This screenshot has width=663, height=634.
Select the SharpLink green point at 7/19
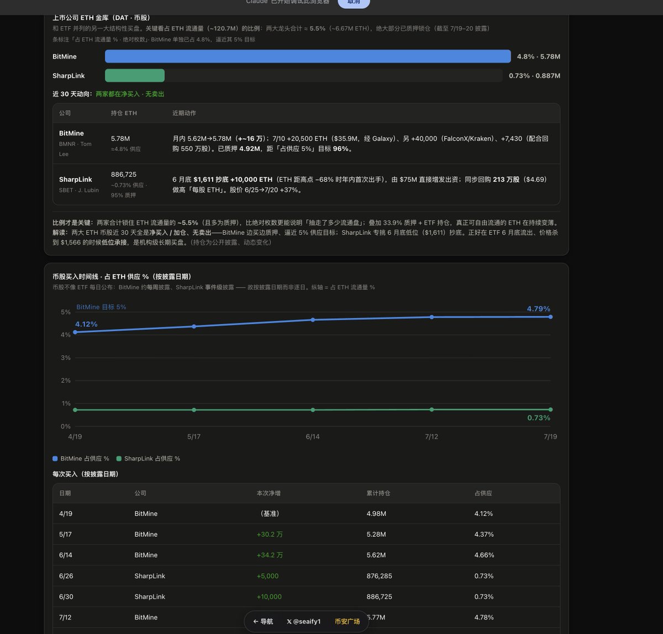tap(550, 409)
